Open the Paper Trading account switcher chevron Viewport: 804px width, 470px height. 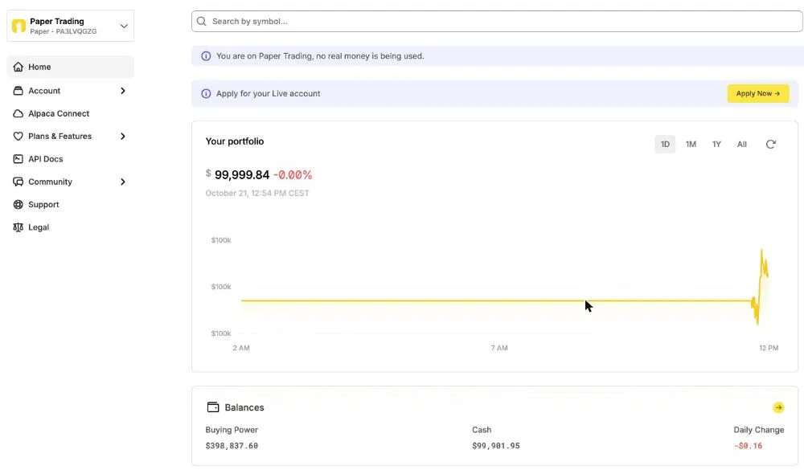[124, 26]
